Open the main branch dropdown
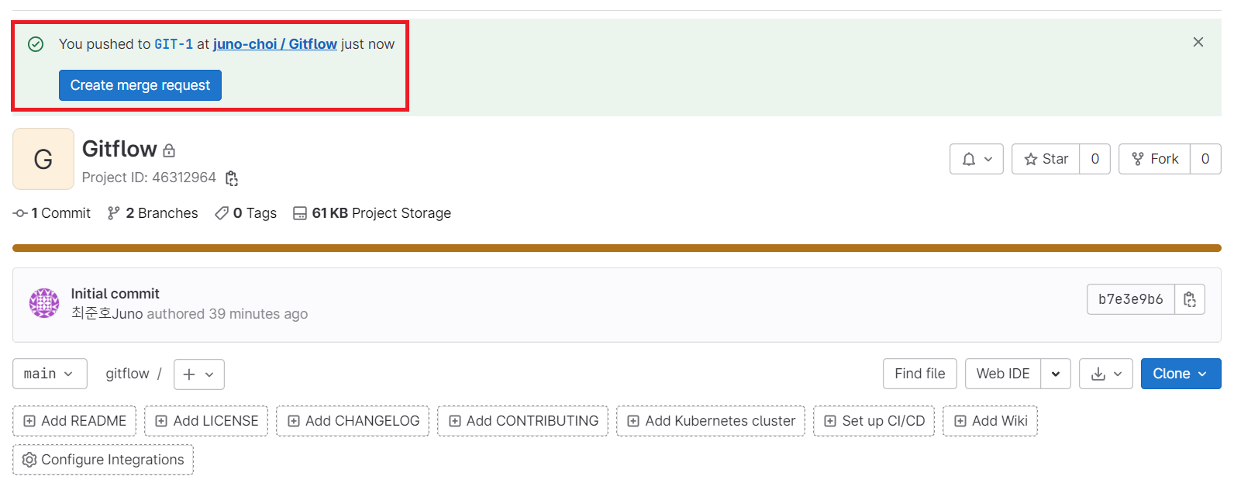 tap(50, 374)
